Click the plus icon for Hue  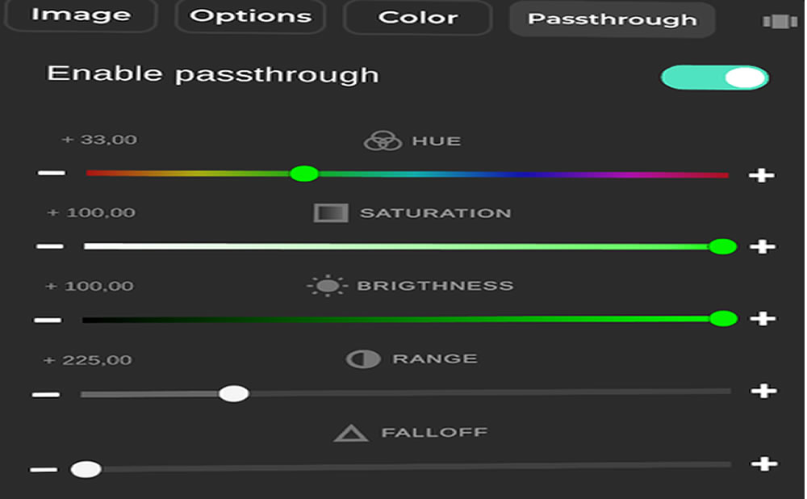(761, 174)
